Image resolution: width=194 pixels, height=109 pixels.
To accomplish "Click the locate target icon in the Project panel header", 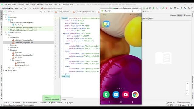I will [x=41, y=12].
